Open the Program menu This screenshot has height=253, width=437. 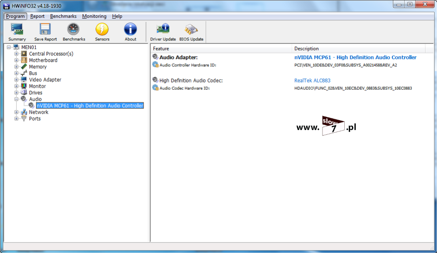click(15, 16)
